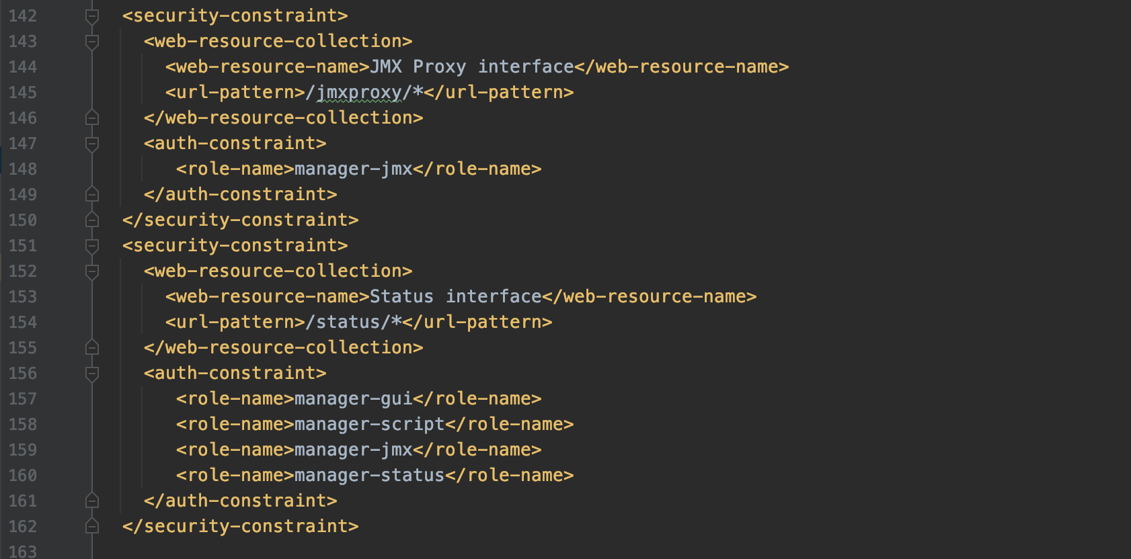Click opening auth-constraint tag on line 147
Image resolution: width=1131 pixels, height=559 pixels.
235,143
